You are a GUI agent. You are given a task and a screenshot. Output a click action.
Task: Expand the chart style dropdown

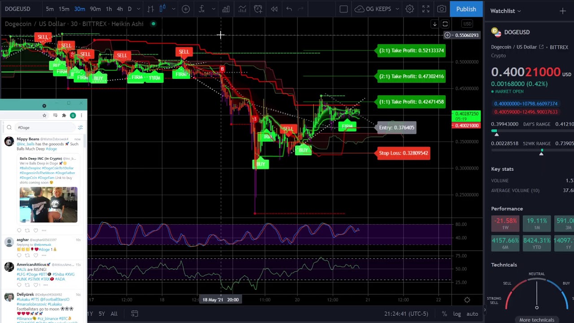(x=174, y=9)
